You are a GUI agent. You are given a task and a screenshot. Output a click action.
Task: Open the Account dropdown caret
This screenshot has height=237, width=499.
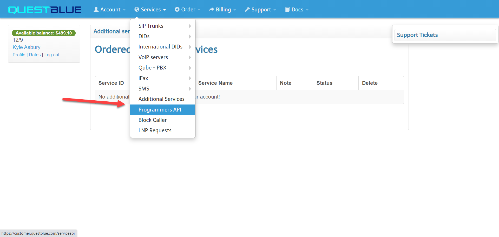coord(124,10)
